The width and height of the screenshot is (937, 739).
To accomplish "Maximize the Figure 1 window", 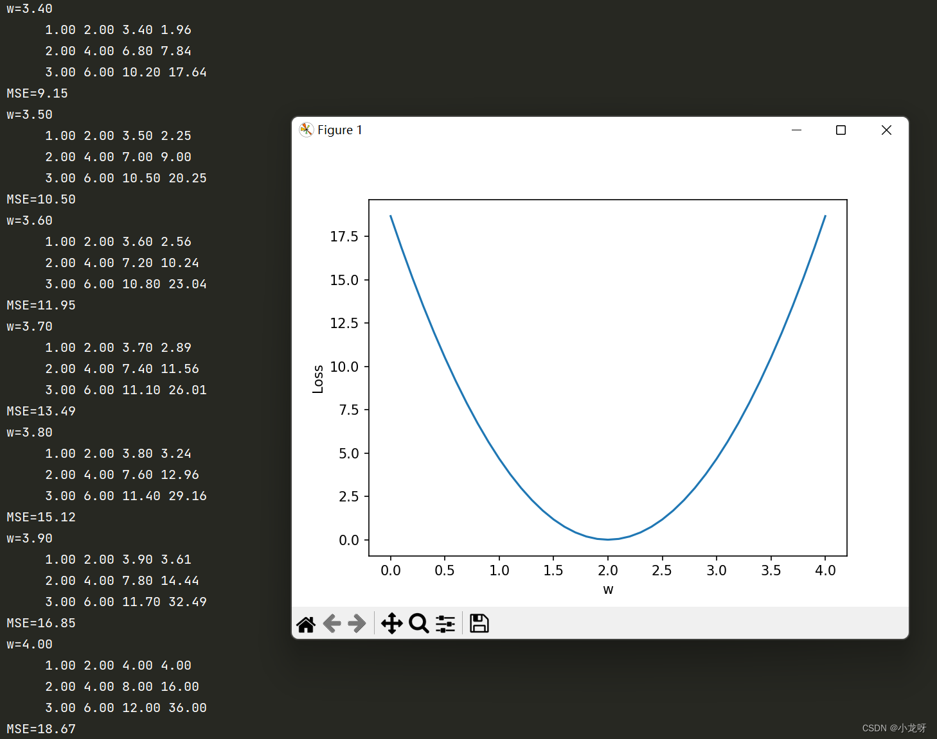I will click(841, 130).
